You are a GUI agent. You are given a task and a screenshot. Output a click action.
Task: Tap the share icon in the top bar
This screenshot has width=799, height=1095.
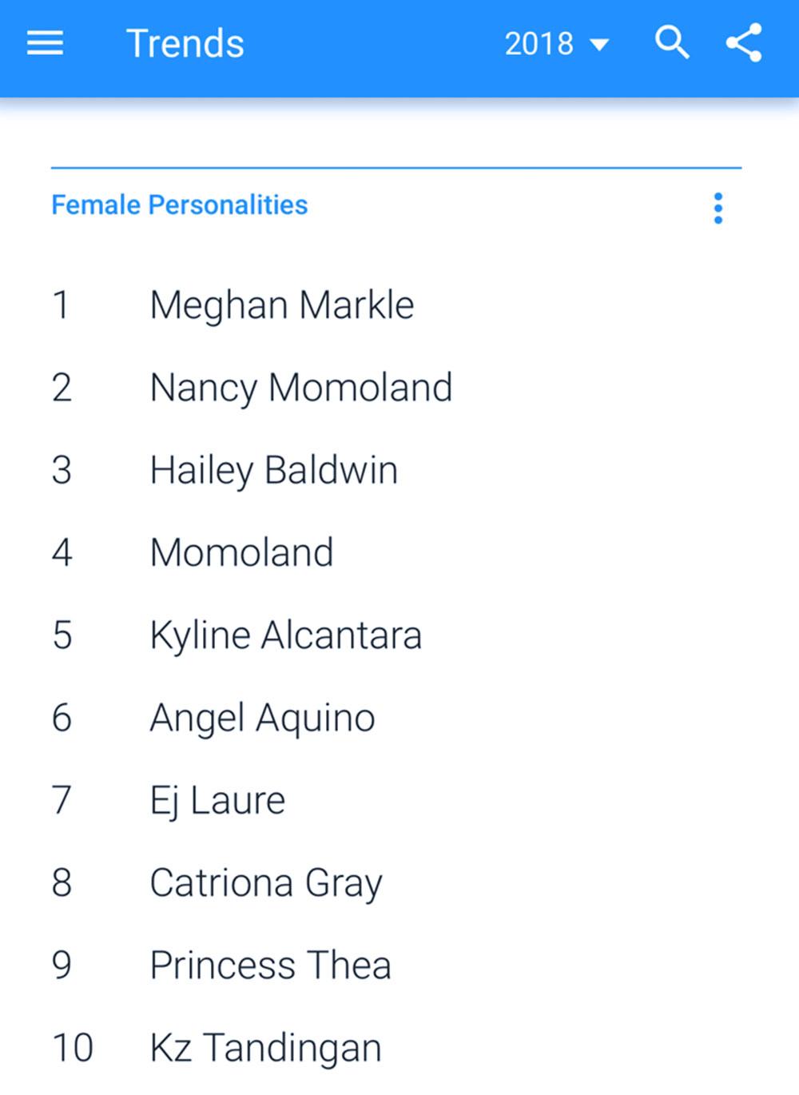pyautogui.click(x=743, y=44)
